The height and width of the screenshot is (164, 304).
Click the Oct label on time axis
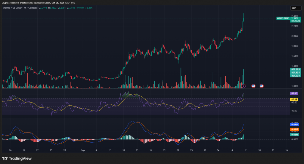(x=218, y=150)
